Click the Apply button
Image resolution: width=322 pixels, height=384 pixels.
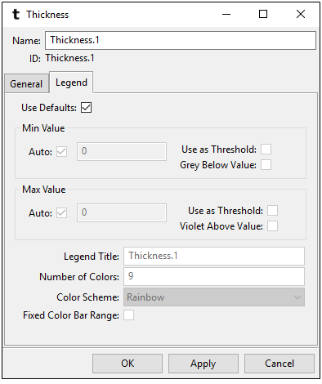pyautogui.click(x=203, y=364)
